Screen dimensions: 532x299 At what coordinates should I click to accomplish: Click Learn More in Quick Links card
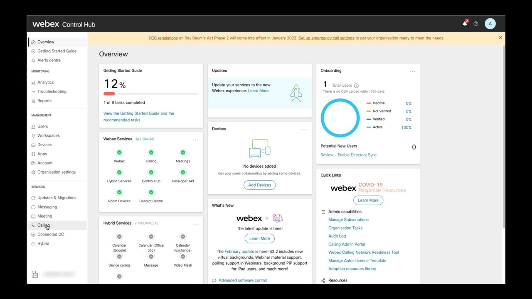click(368, 200)
